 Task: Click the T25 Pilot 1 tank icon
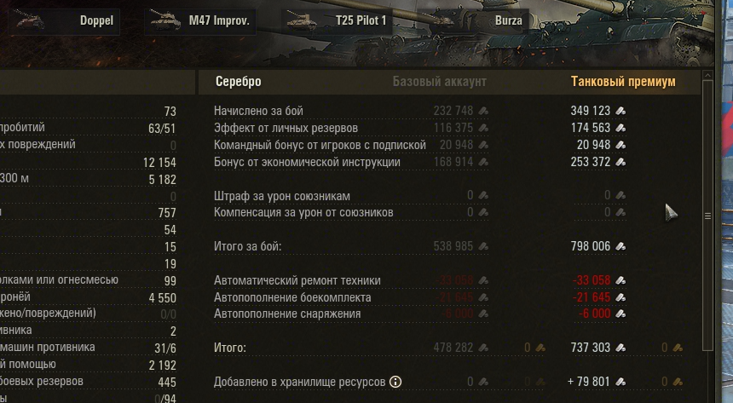[x=305, y=20]
